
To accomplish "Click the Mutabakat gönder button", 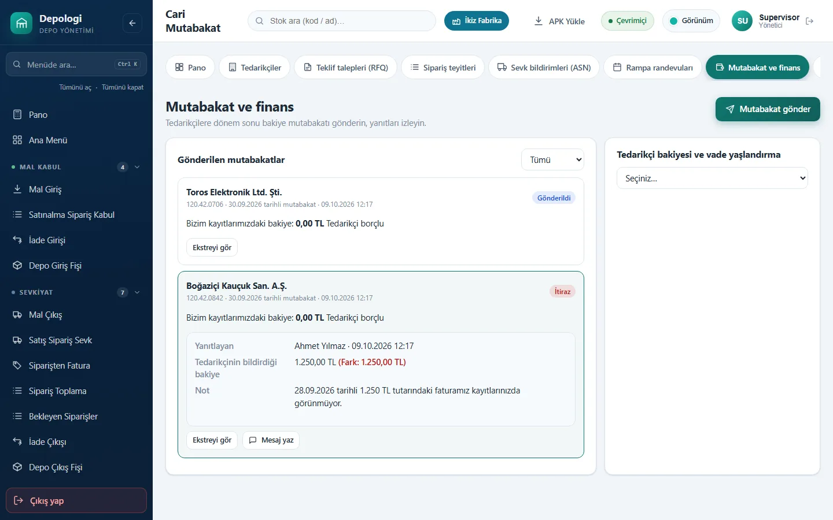I will pos(768,109).
